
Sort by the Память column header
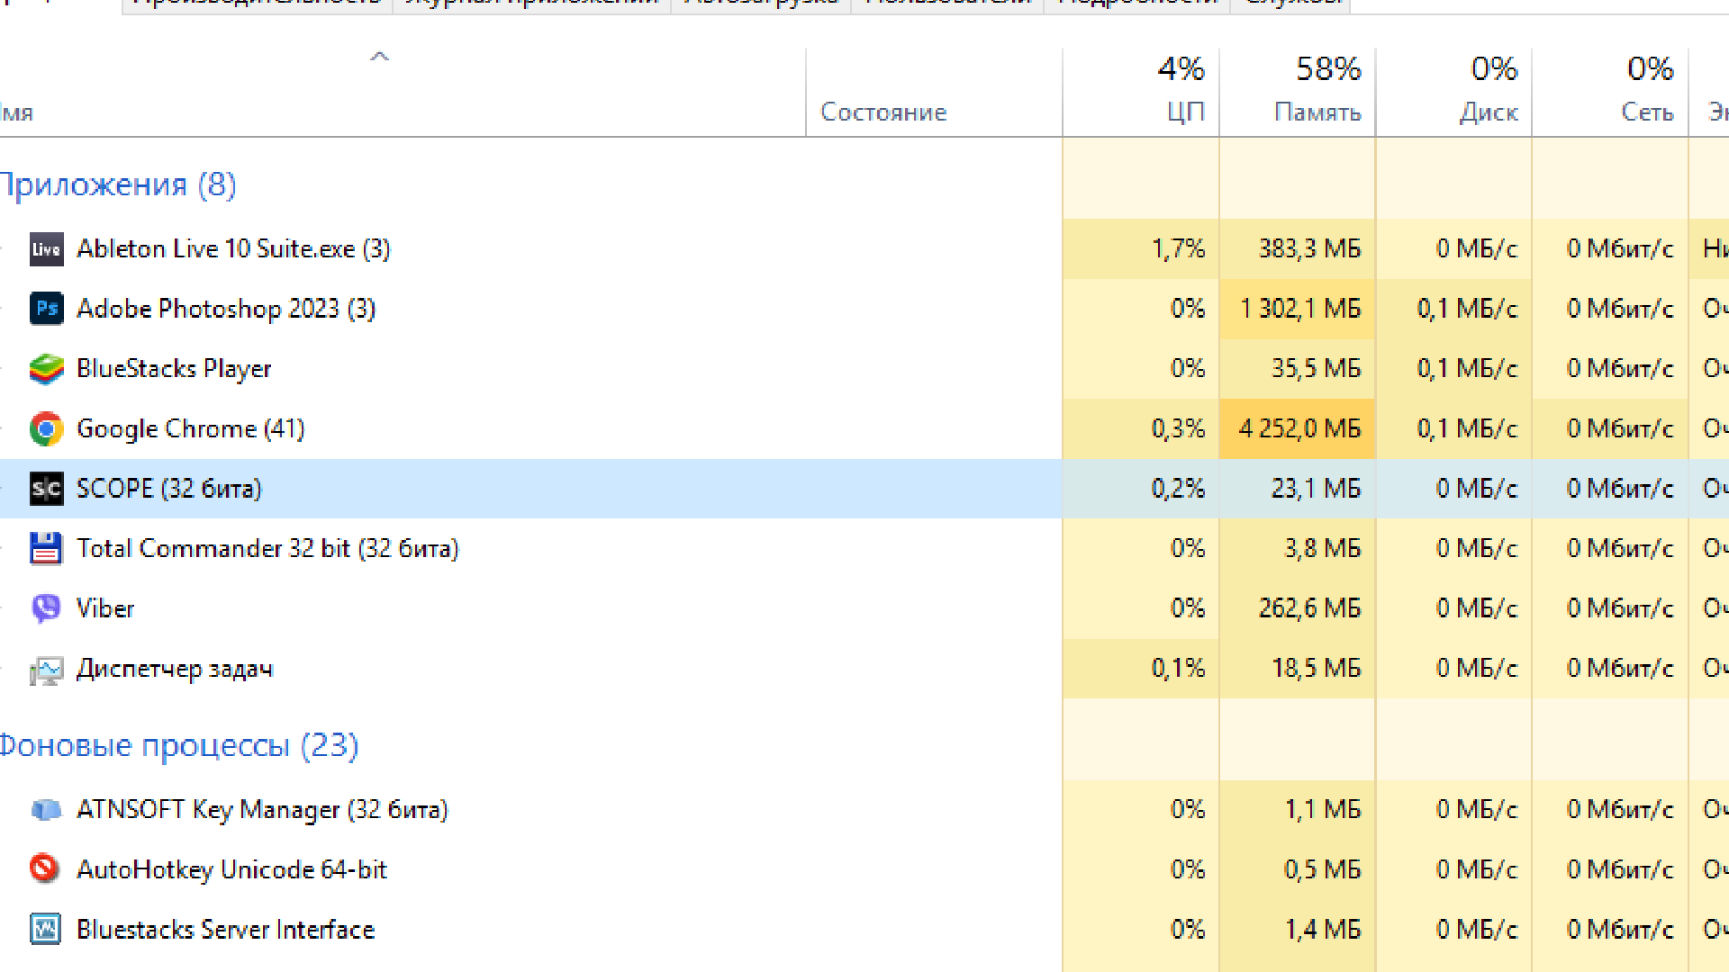1298,92
